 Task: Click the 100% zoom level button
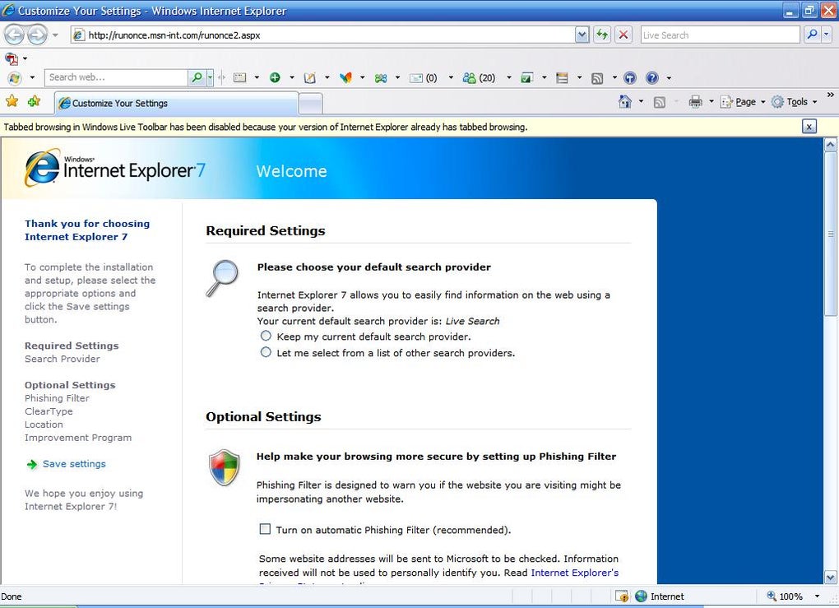(x=785, y=596)
